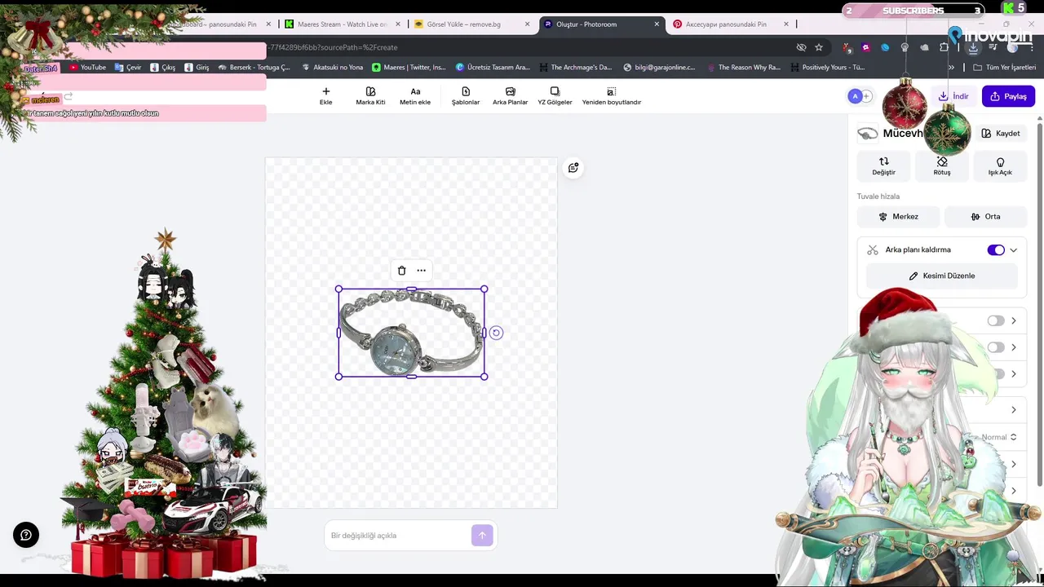Open Tüm Yer İşaretleri bookmarks folder

pyautogui.click(x=1004, y=67)
